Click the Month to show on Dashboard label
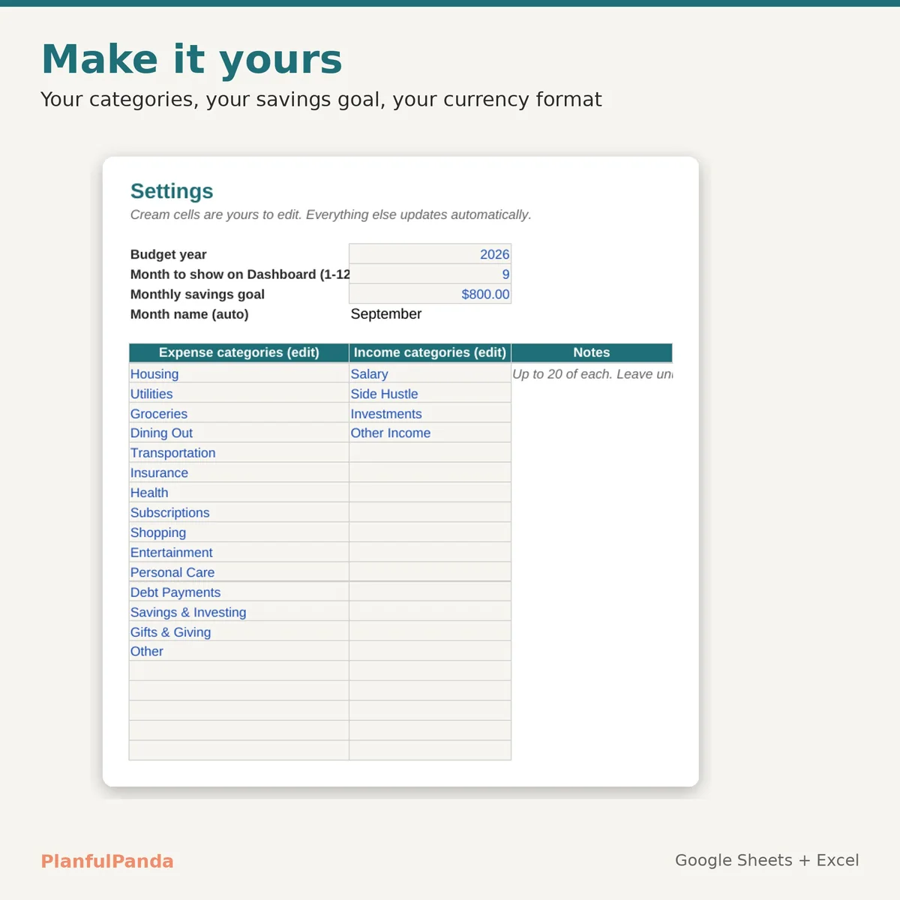900x900 pixels. (x=240, y=274)
